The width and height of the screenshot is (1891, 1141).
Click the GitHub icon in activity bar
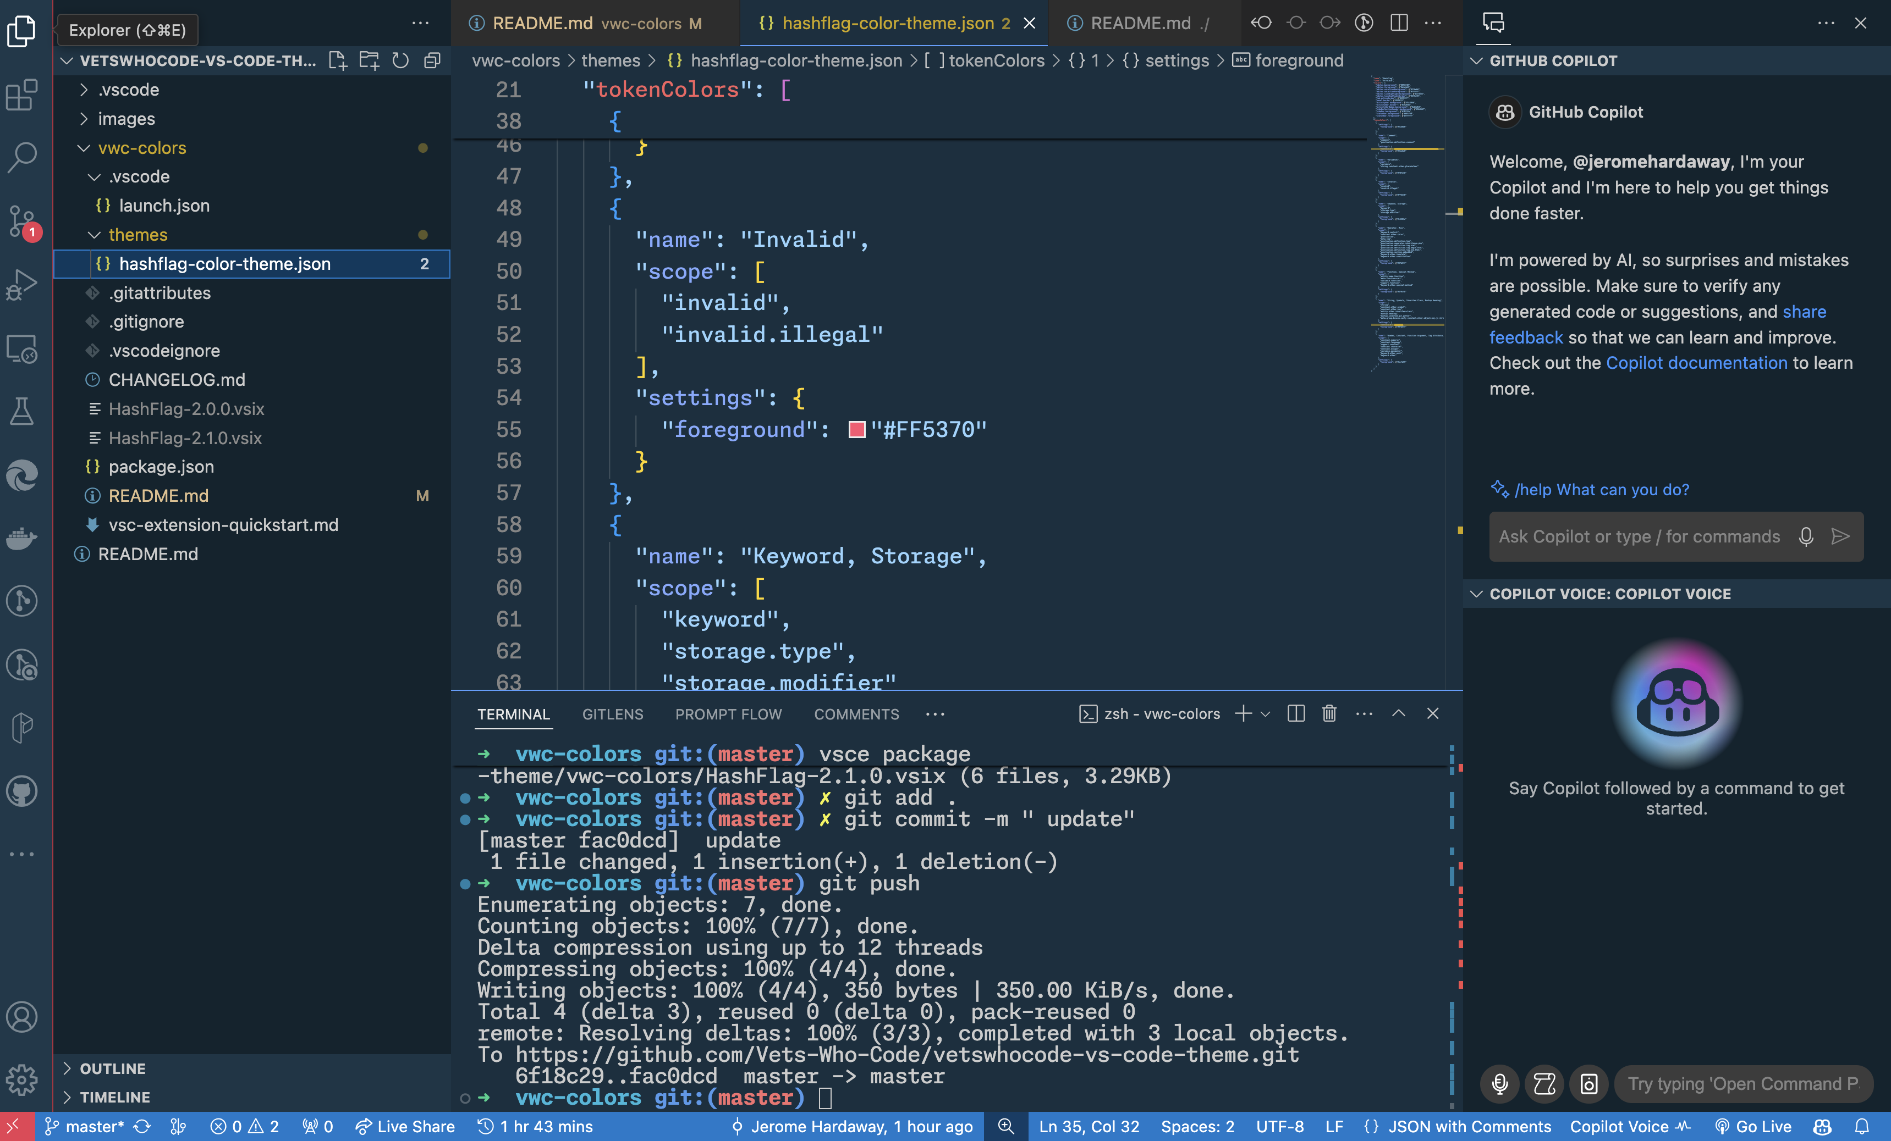click(21, 790)
